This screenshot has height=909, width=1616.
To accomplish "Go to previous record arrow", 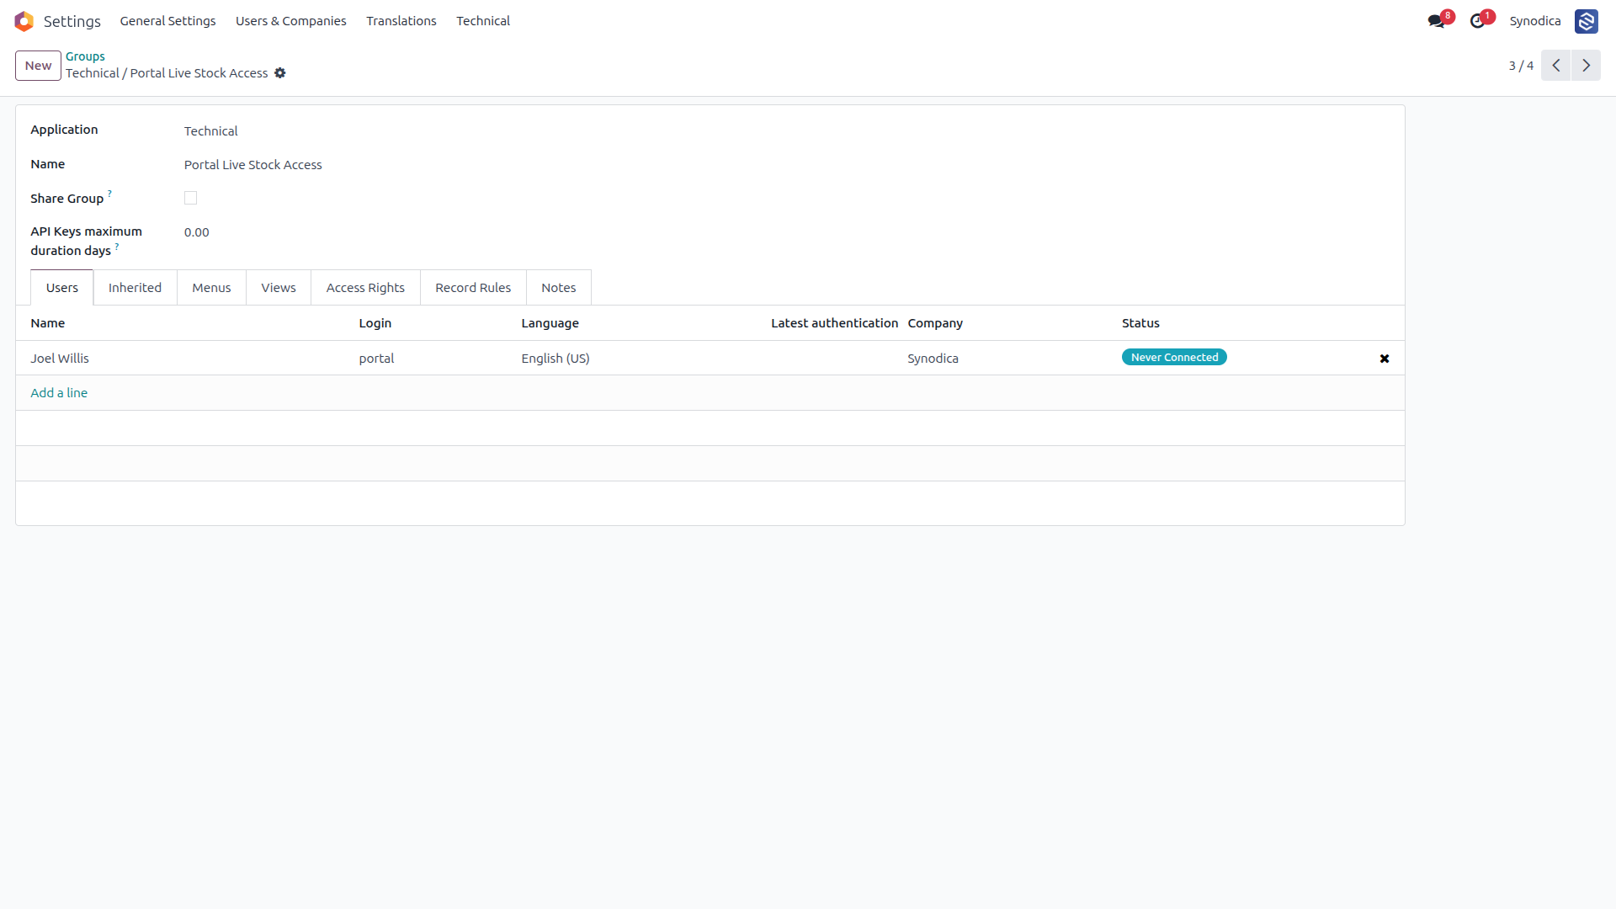I will pyautogui.click(x=1555, y=66).
